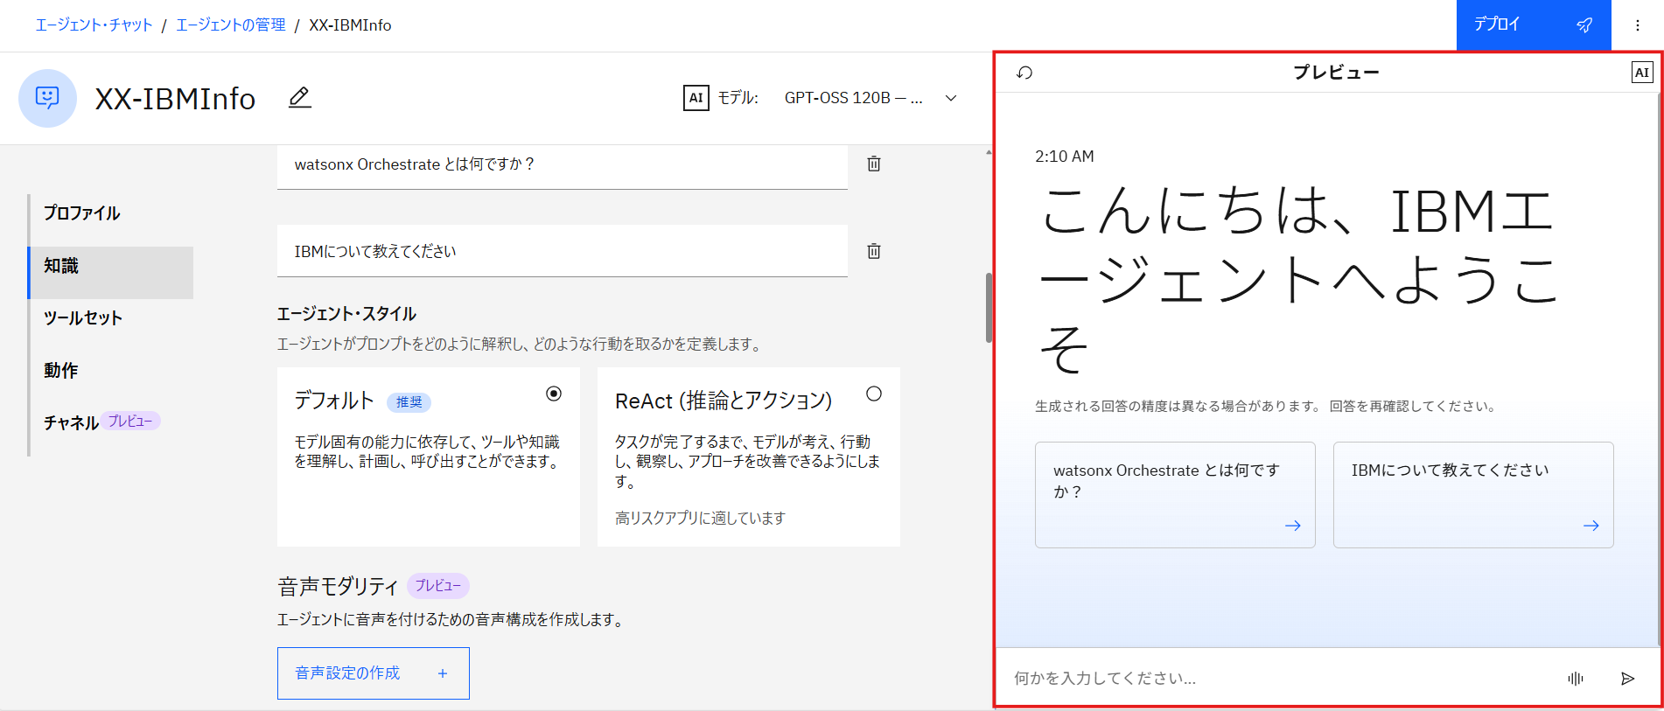Switch to the ツールセット section
The image size is (1664, 711).
pyautogui.click(x=83, y=318)
